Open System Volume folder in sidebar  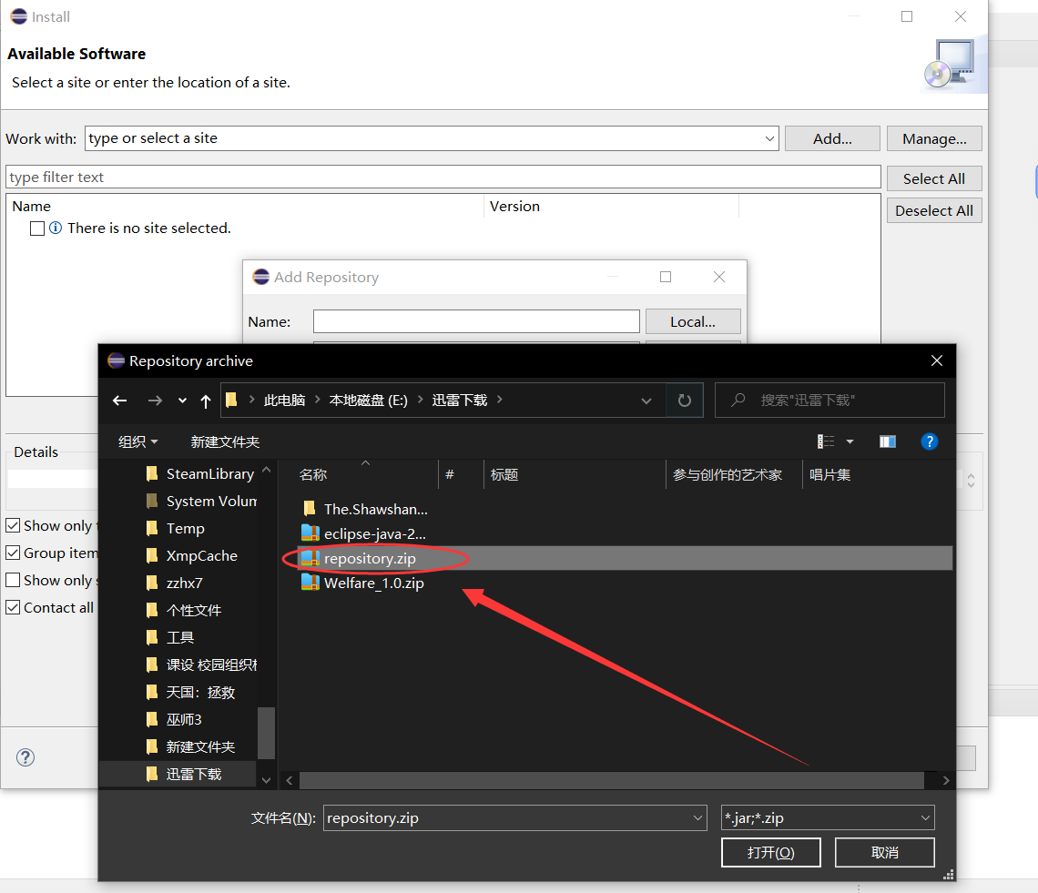[201, 501]
